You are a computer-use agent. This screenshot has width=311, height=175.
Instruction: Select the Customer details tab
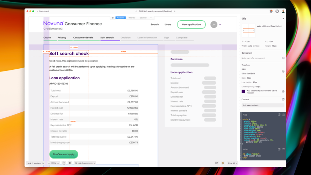tap(83, 38)
